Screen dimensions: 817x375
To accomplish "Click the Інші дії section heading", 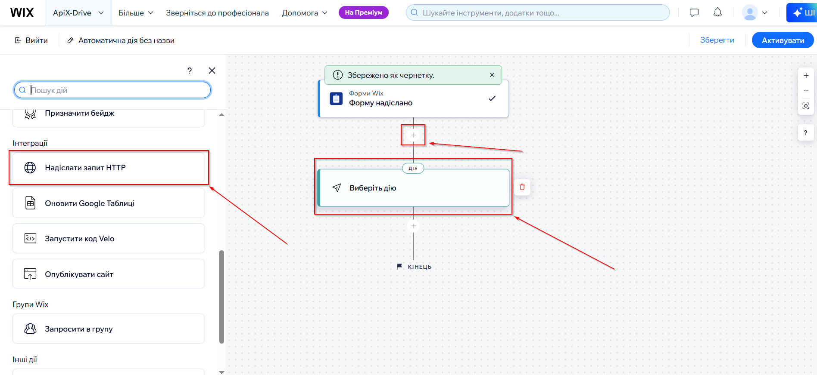I will click(x=25, y=360).
